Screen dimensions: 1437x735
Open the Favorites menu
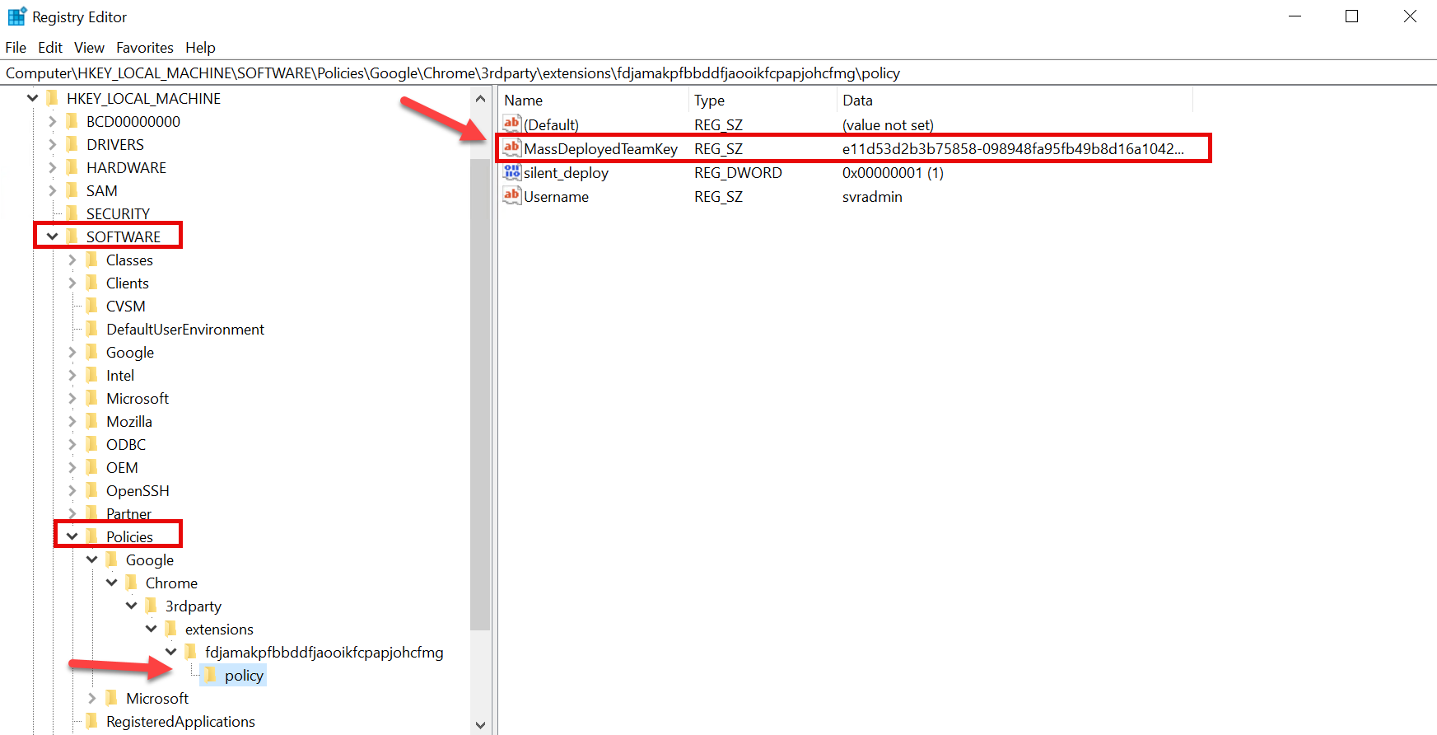click(144, 48)
